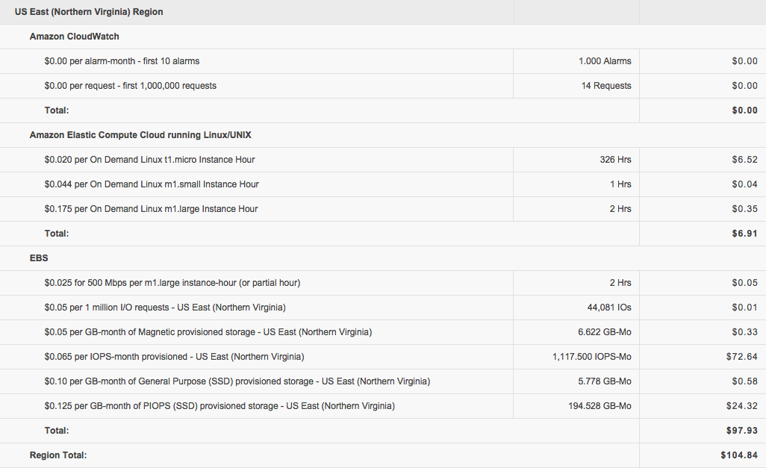766x468 pixels.
Task: Select the $0.35 charge amount
Action: tap(744, 208)
